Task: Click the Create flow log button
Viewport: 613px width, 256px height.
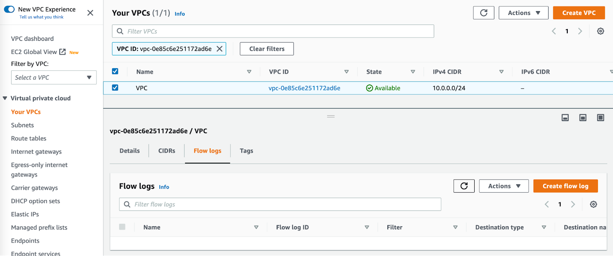Action: pyautogui.click(x=565, y=186)
